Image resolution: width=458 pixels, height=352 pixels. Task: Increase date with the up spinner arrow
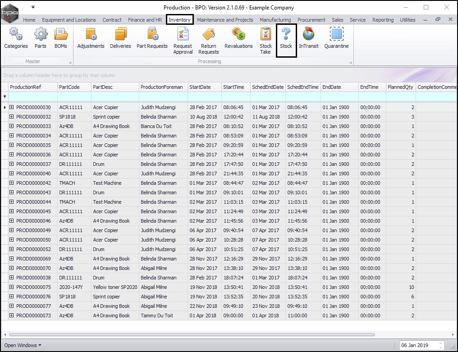[441, 343]
